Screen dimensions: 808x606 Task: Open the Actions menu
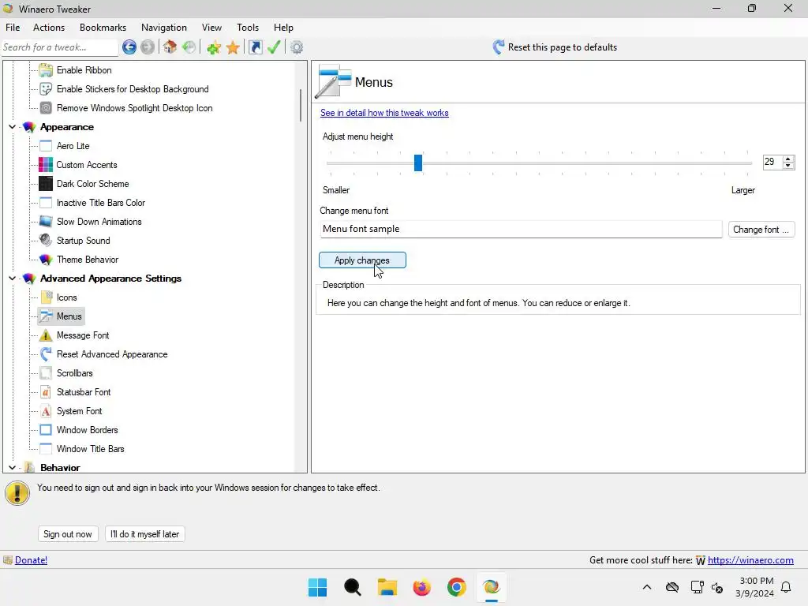[x=49, y=28]
